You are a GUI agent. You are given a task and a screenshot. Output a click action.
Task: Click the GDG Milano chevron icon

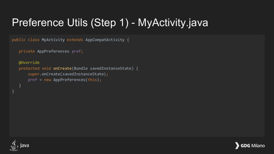coord(237,146)
